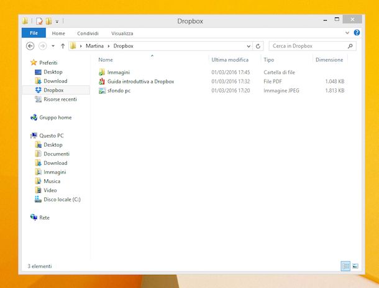Image resolution: width=379 pixels, height=288 pixels.
Task: Click the Immagine JPEG type cell
Action: coord(281,91)
